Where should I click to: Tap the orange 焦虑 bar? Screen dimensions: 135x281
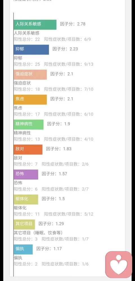click(30, 100)
